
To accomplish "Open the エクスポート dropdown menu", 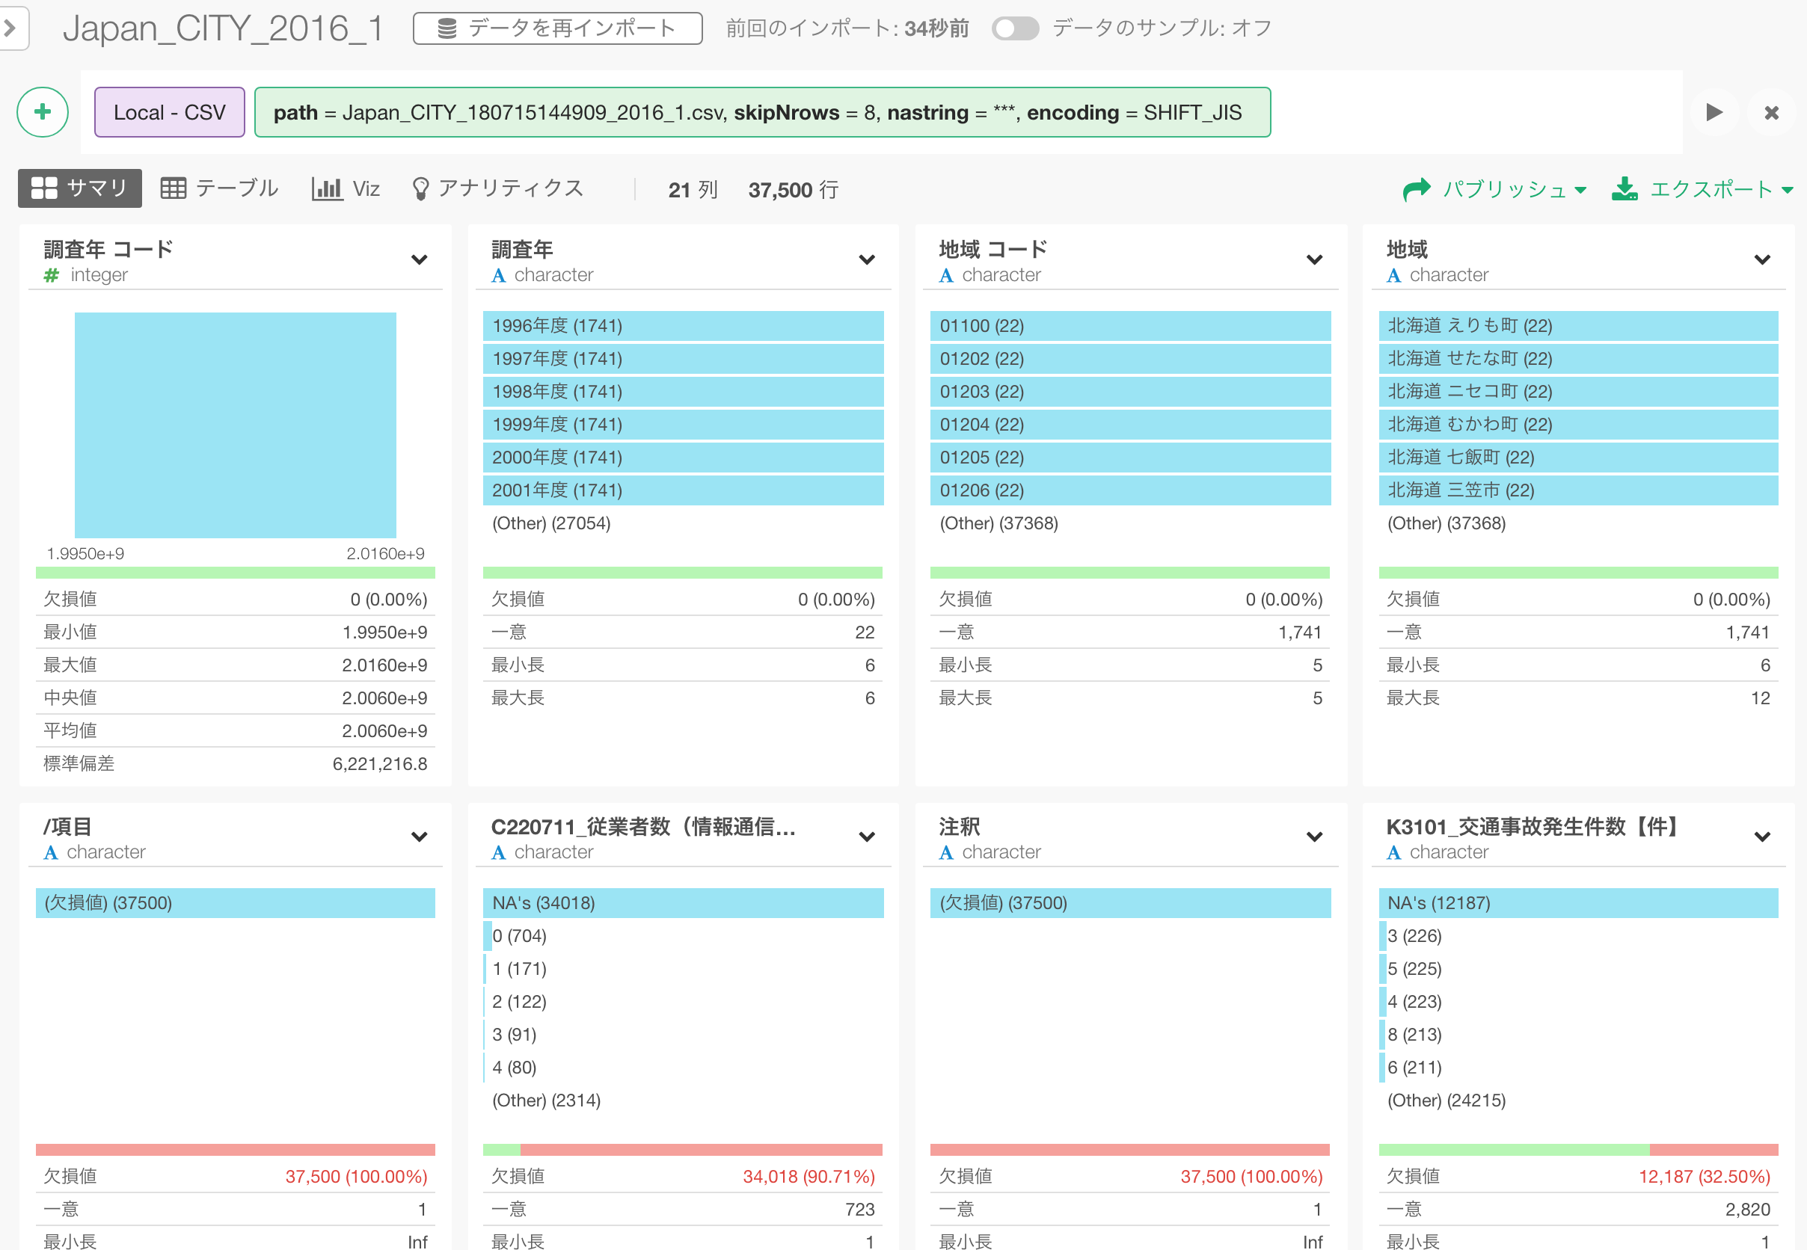I will 1702,188.
